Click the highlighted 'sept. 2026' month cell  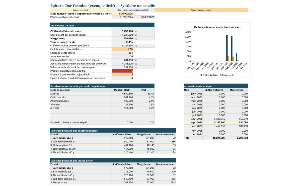coord(193,123)
